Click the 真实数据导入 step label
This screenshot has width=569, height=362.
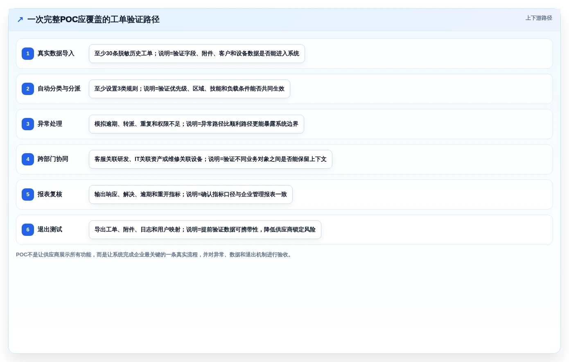pyautogui.click(x=56, y=54)
